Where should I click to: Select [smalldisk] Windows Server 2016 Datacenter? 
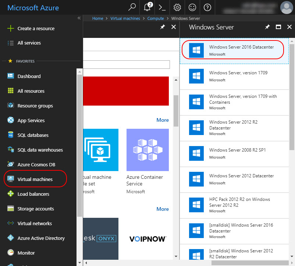[234, 231]
